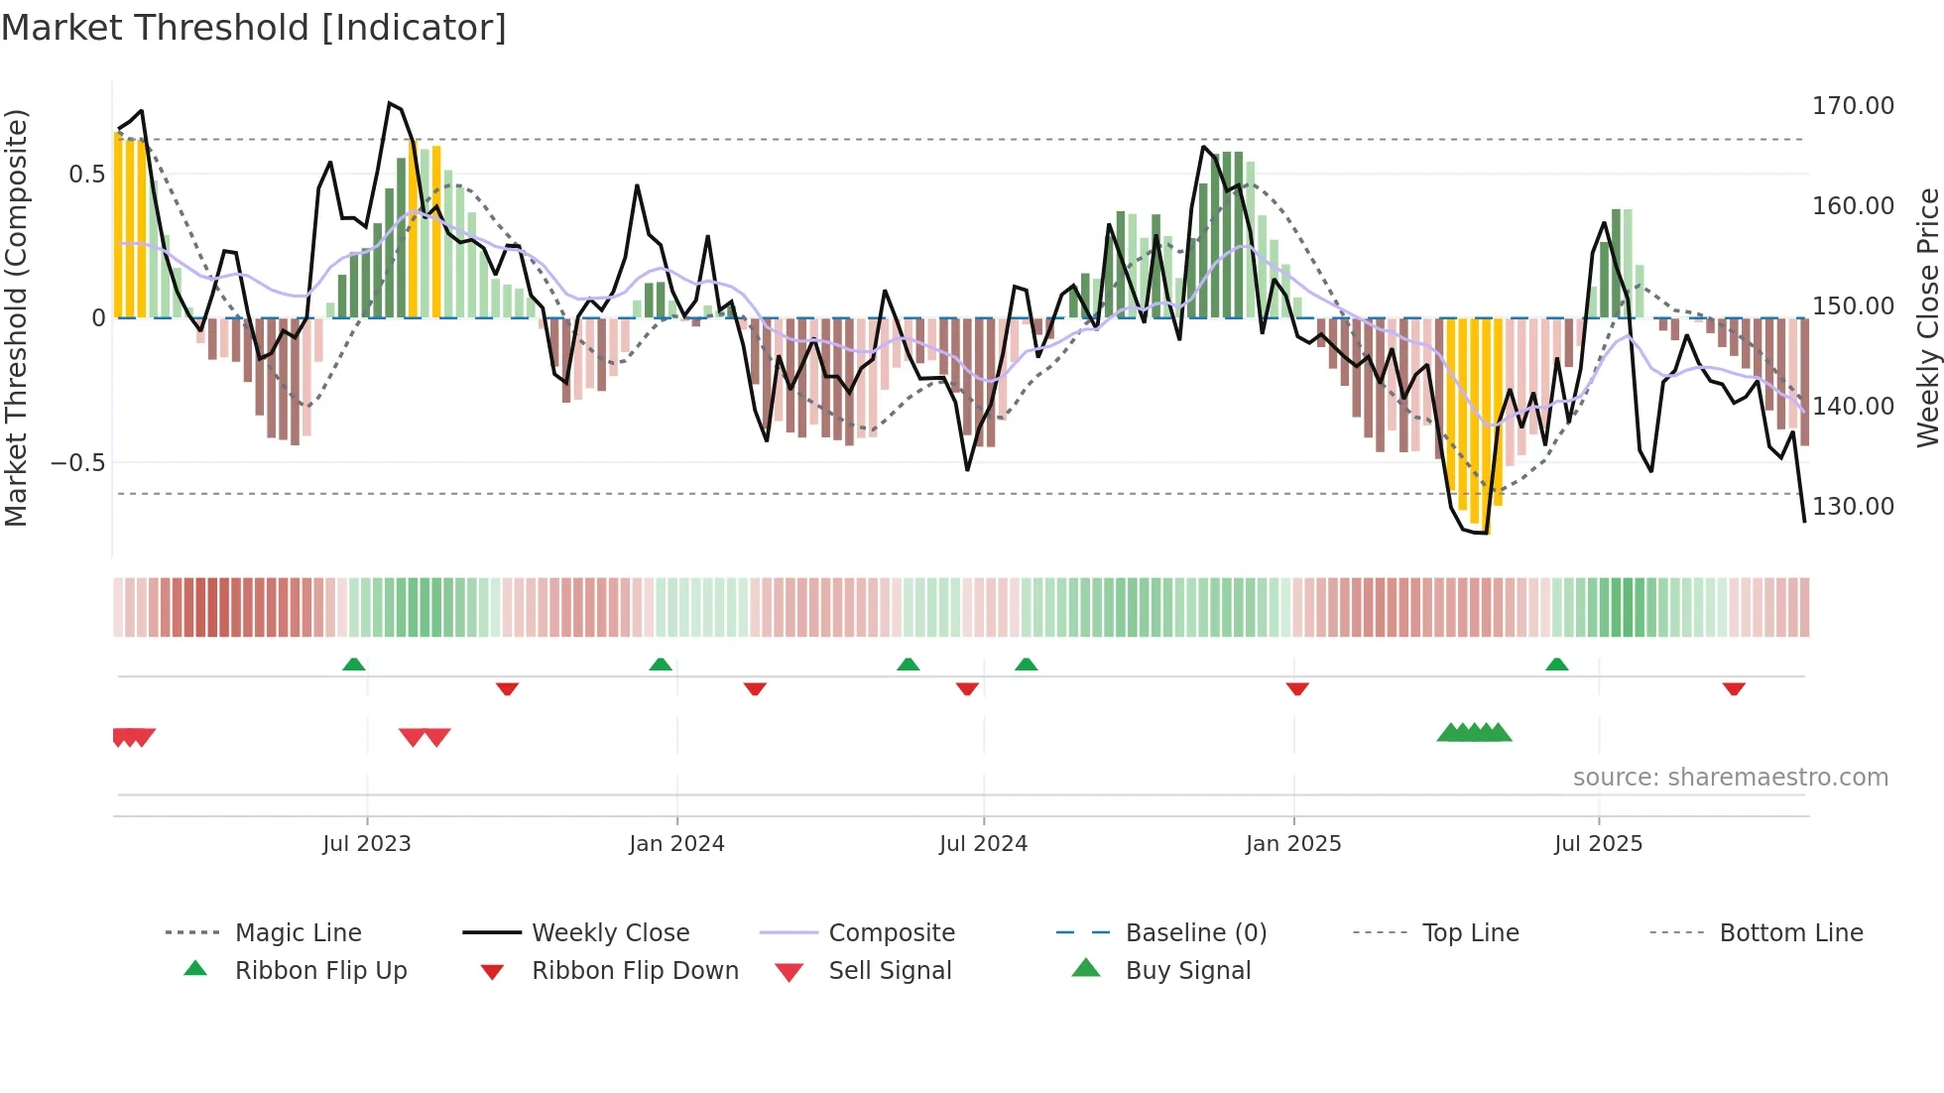
Task: Toggle the Weekly Close series label
Action: [x=610, y=932]
